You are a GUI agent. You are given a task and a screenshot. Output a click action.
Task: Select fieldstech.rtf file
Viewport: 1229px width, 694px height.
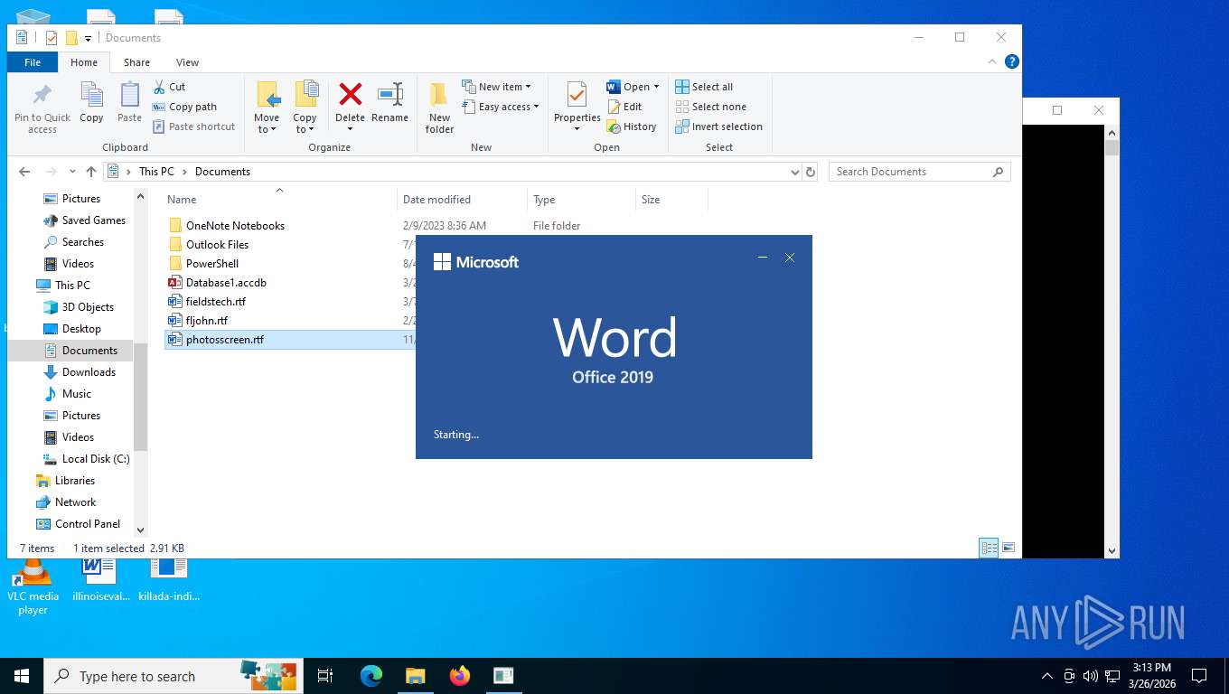coord(215,302)
